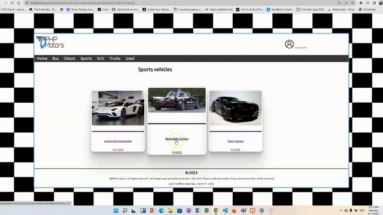The height and width of the screenshot is (215, 383).
Task: Open the Create Your Website bookmark
Action: click(156, 10)
